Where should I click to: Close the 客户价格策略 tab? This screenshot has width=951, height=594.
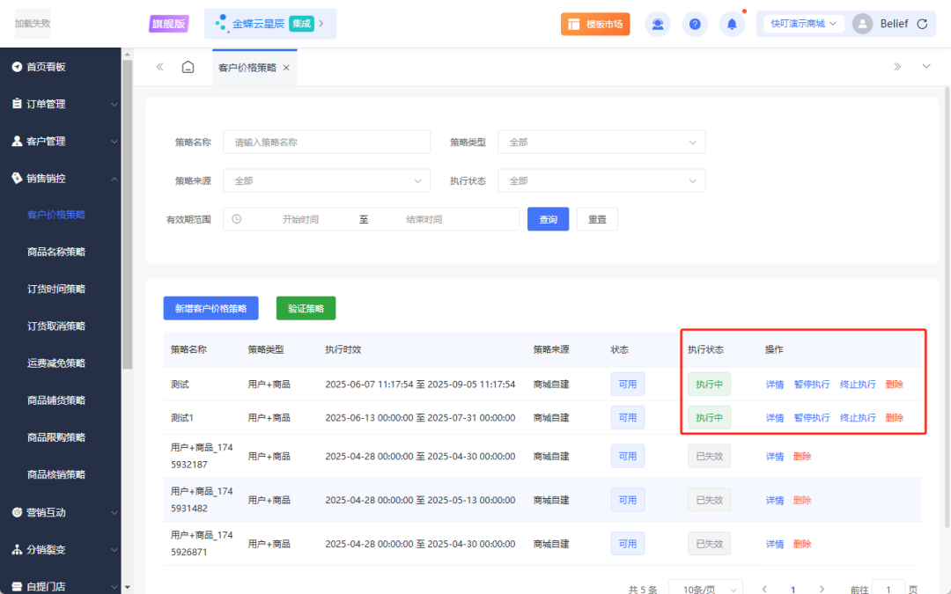coord(286,68)
